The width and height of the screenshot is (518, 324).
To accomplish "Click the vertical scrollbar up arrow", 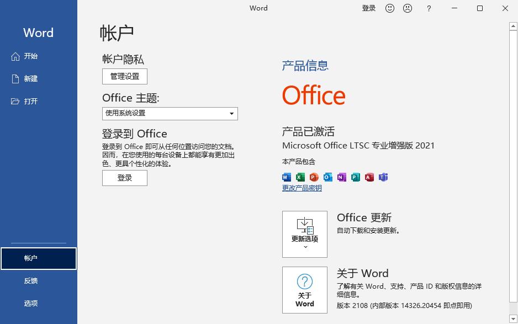I will [512, 25].
